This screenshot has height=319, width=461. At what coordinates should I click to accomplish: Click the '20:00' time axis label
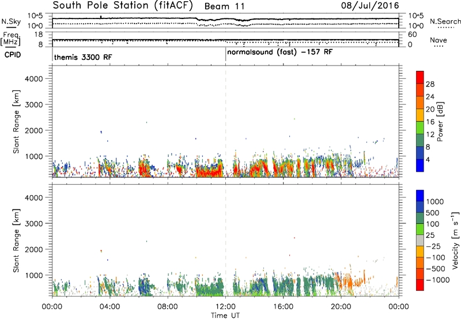coord(341,307)
